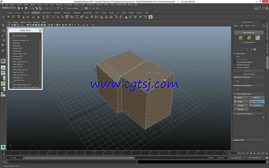Choose the Rotate tool sphere icon
The height and width of the screenshot is (168, 269).
[3, 46]
